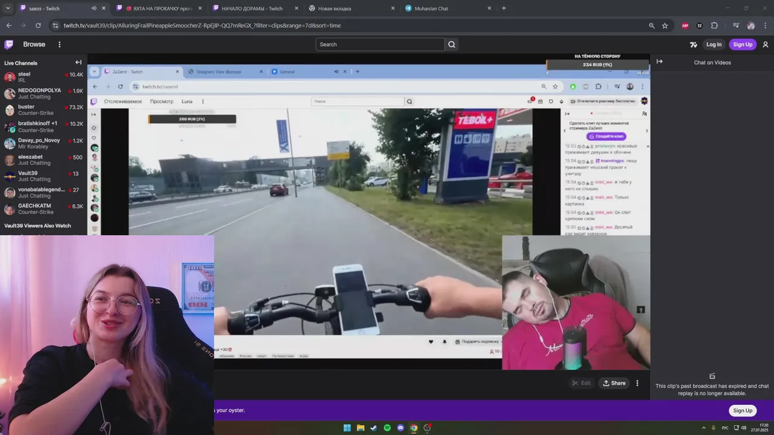
Task: Open the page zoom indicator
Action: 651,25
